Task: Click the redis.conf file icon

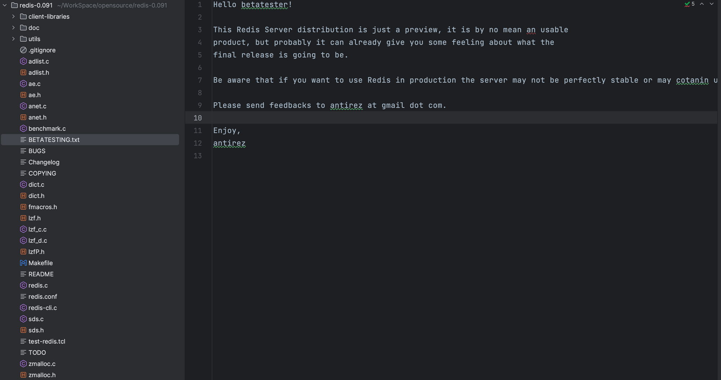Action: (23, 297)
